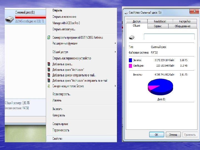Switch to the 'Общие' tab
200x150 pixels.
click(x=136, y=26)
